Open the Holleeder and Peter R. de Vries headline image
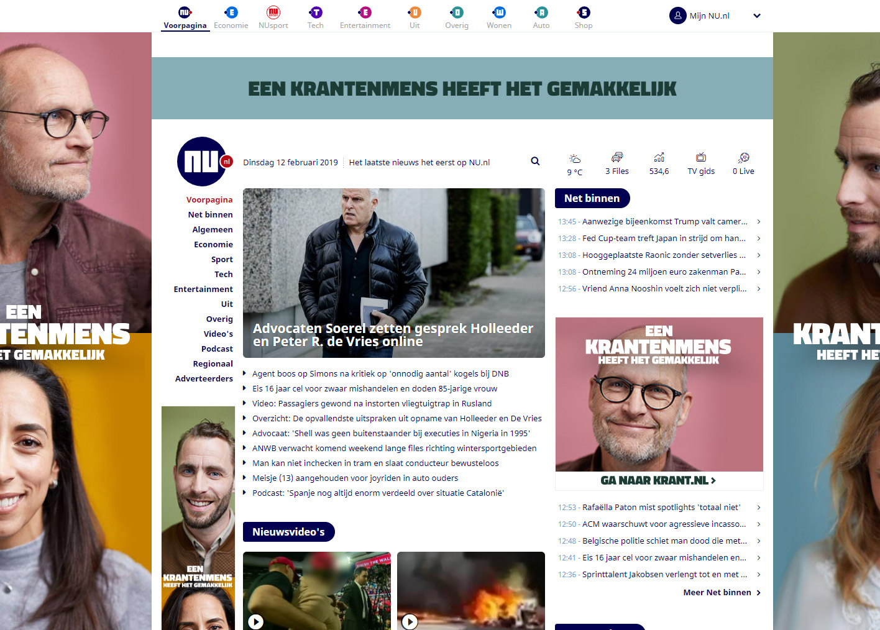The width and height of the screenshot is (880, 630). pyautogui.click(x=393, y=273)
